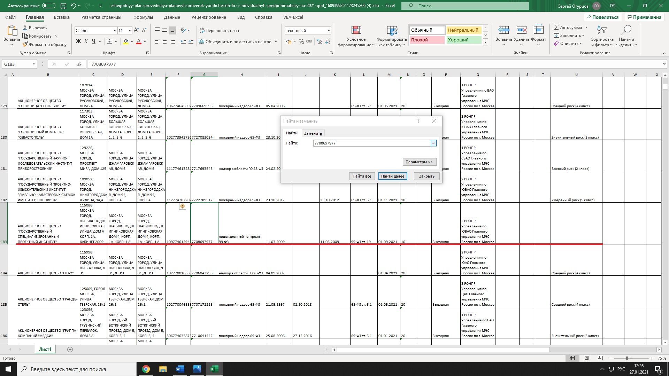The height and width of the screenshot is (376, 669).
Task: Click the fill color bucket icon
Action: click(126, 41)
